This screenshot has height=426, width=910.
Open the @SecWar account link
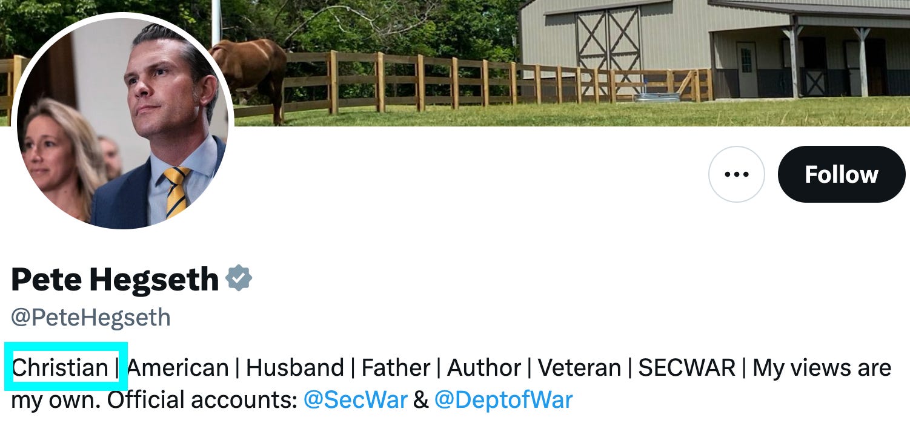click(355, 400)
